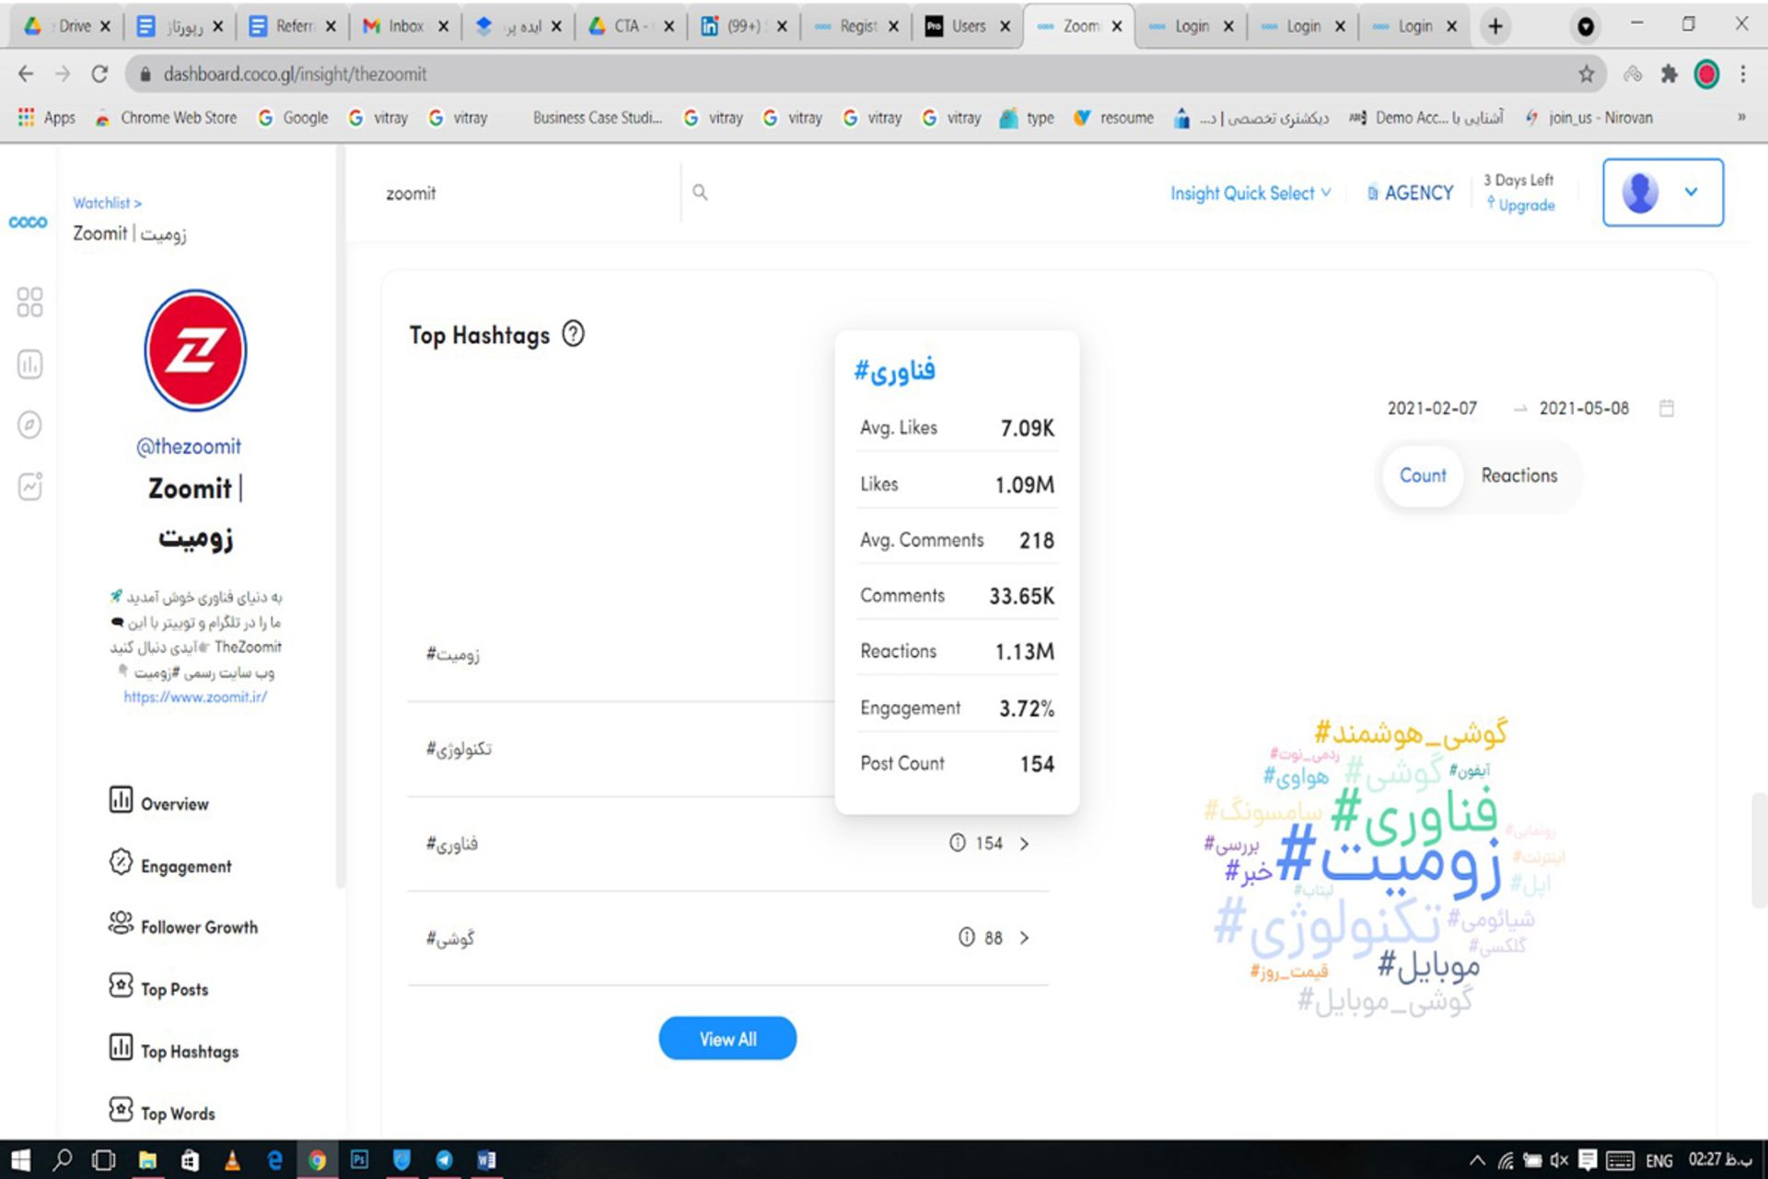Click the View All button

coord(727,1039)
